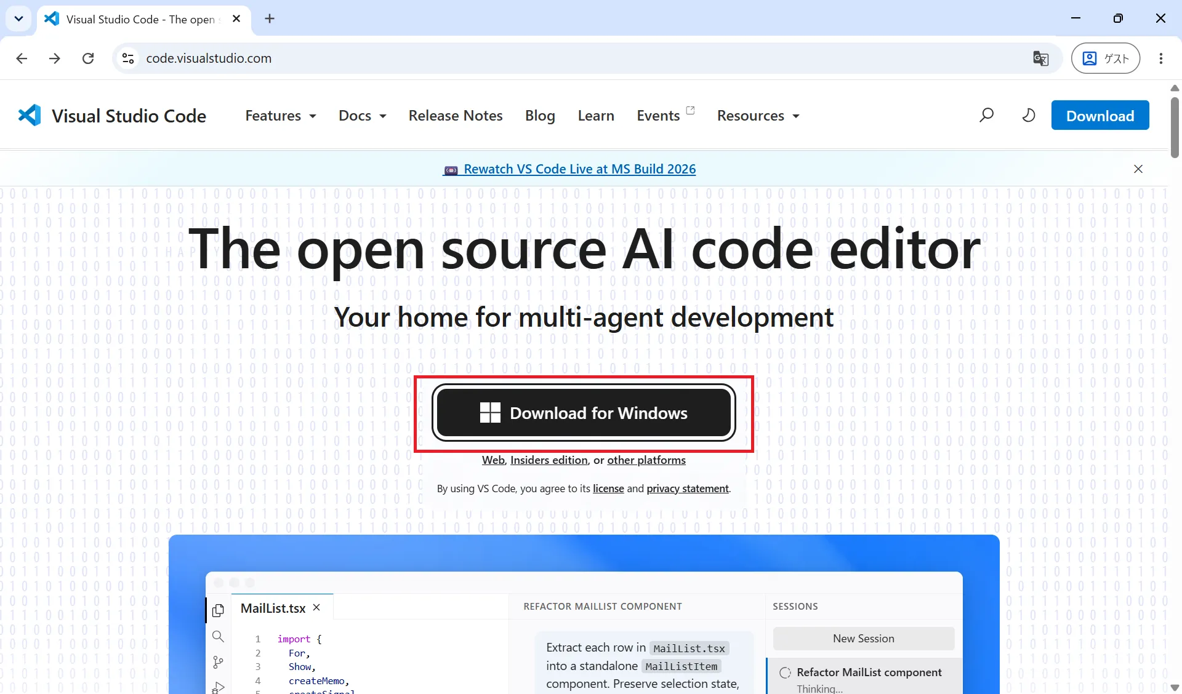Open the Events external link
The image size is (1182, 694).
(x=665, y=115)
